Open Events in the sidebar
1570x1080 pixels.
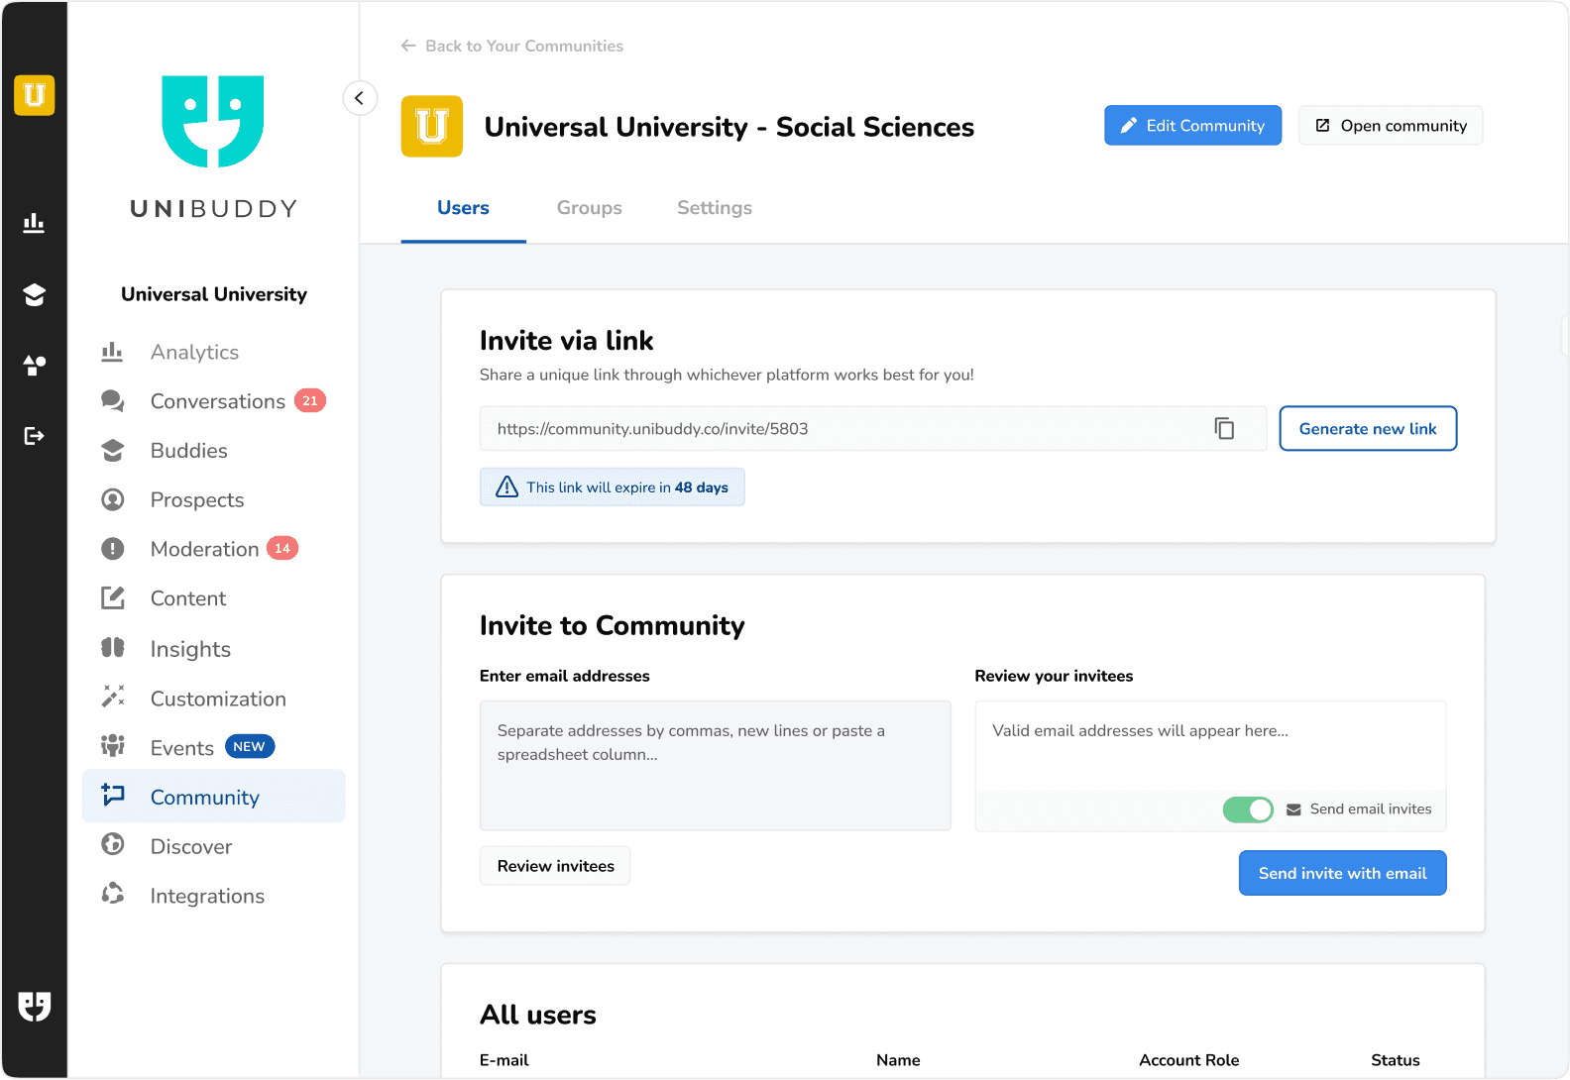tap(181, 748)
